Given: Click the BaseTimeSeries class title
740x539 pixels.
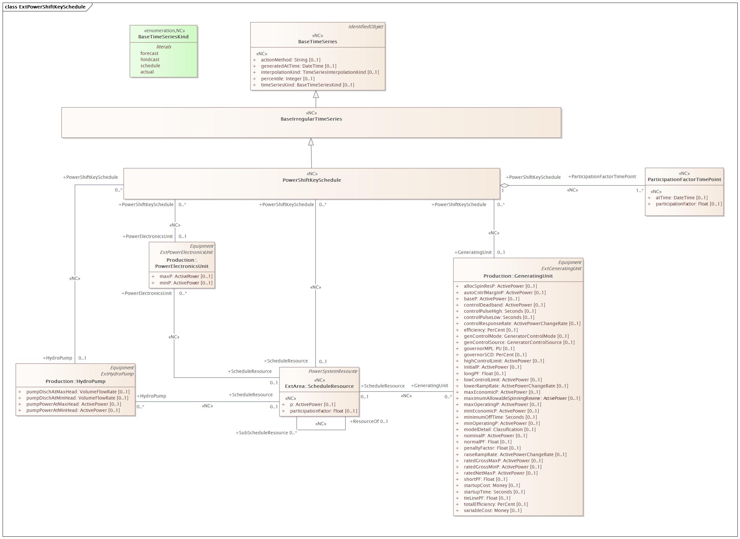Looking at the screenshot, I should tap(317, 41).
